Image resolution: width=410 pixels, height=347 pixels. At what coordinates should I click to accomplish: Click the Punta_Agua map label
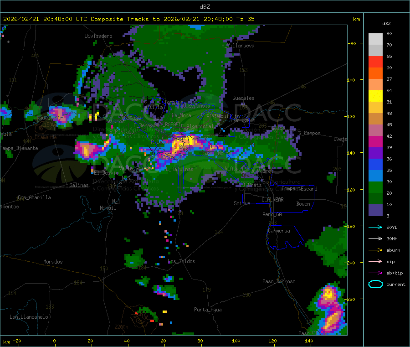[208, 310]
